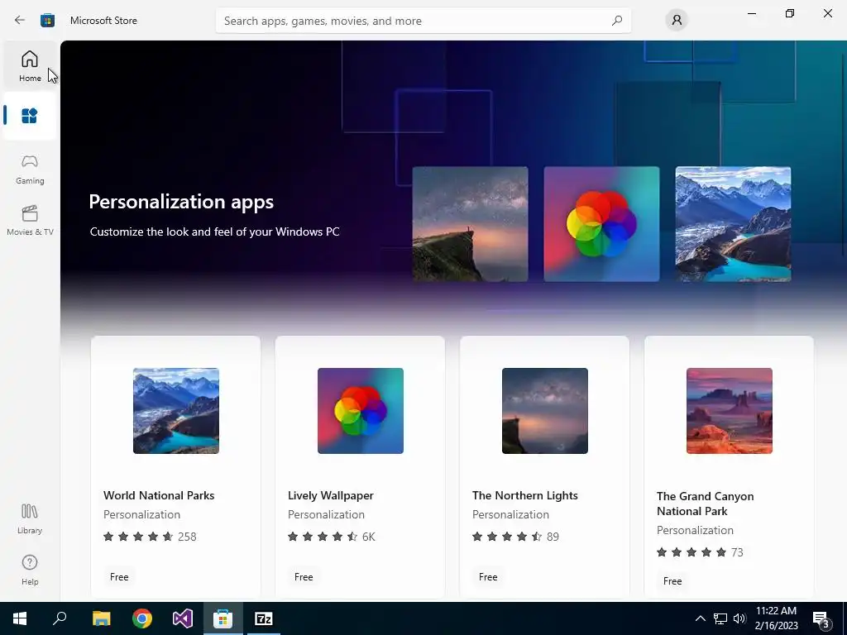Click Free button on Lively Wallpaper
Screen dimensions: 847x635
[x=304, y=576]
